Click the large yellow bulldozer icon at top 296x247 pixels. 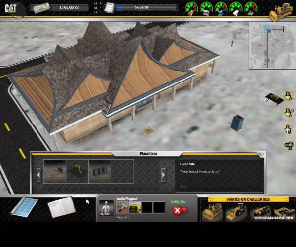pos(282,12)
